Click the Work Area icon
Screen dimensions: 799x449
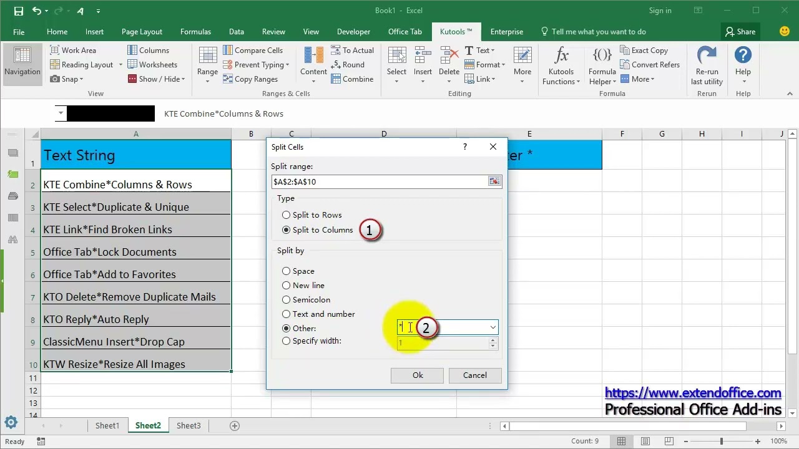click(x=54, y=51)
